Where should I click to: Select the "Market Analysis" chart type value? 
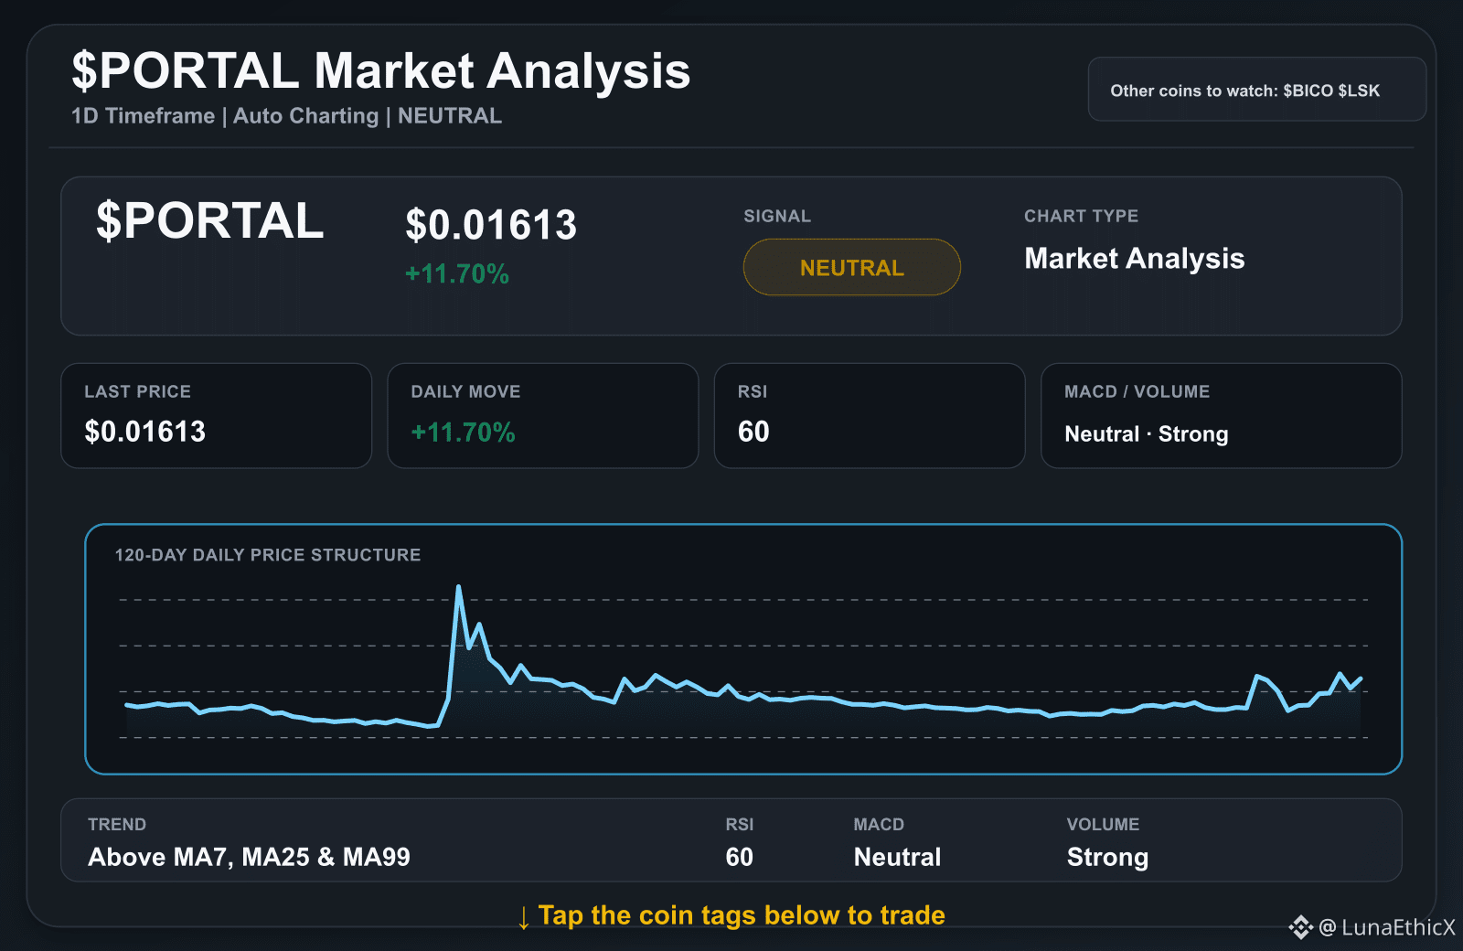(1135, 259)
